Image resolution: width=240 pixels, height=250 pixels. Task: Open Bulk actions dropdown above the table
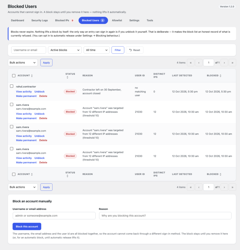[23, 63]
